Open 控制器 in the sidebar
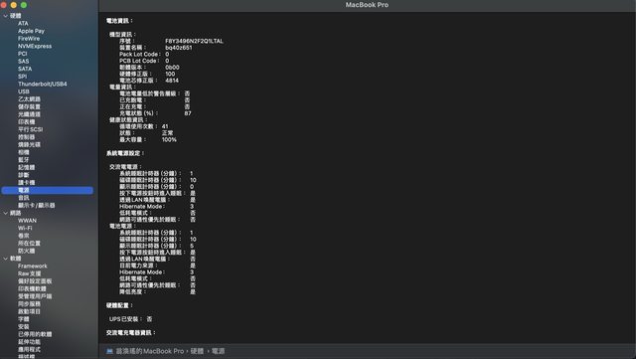 (x=27, y=137)
